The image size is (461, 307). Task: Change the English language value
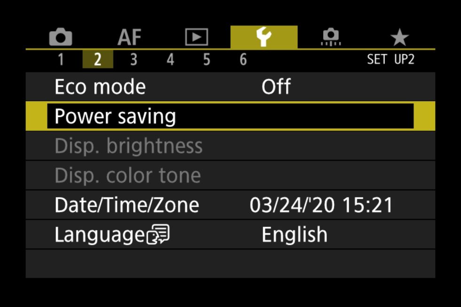click(294, 235)
